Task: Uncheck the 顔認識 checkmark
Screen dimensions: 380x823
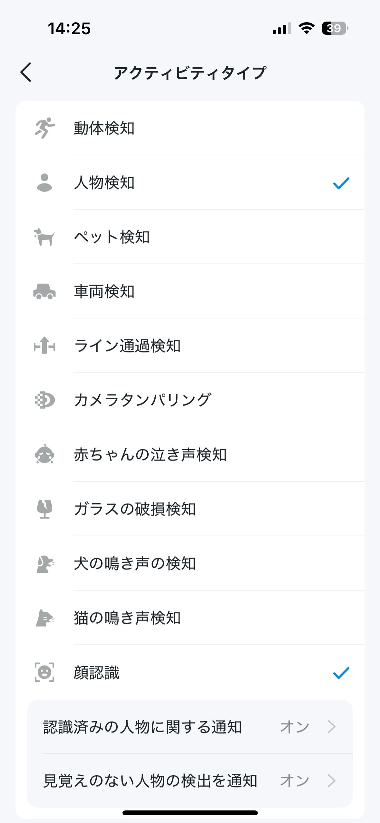Action: point(341,673)
